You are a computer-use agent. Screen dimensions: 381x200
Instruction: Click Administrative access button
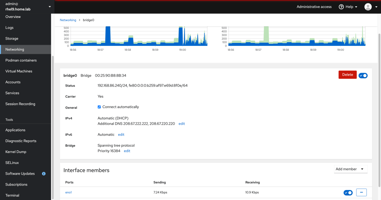tap(314, 7)
